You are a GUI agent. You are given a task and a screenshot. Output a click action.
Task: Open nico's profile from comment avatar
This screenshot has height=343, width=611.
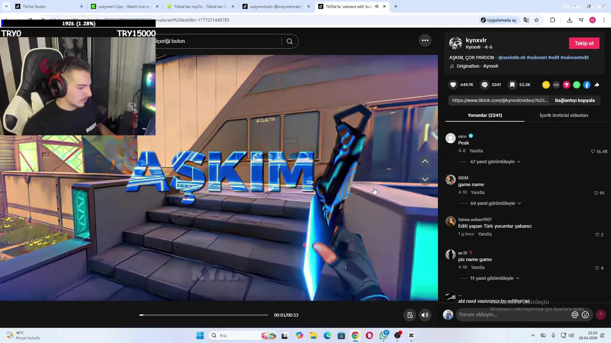pos(451,138)
